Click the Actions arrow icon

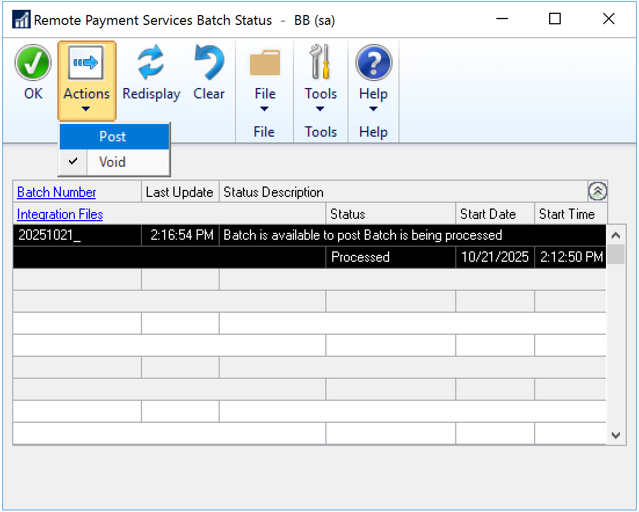[x=86, y=63]
